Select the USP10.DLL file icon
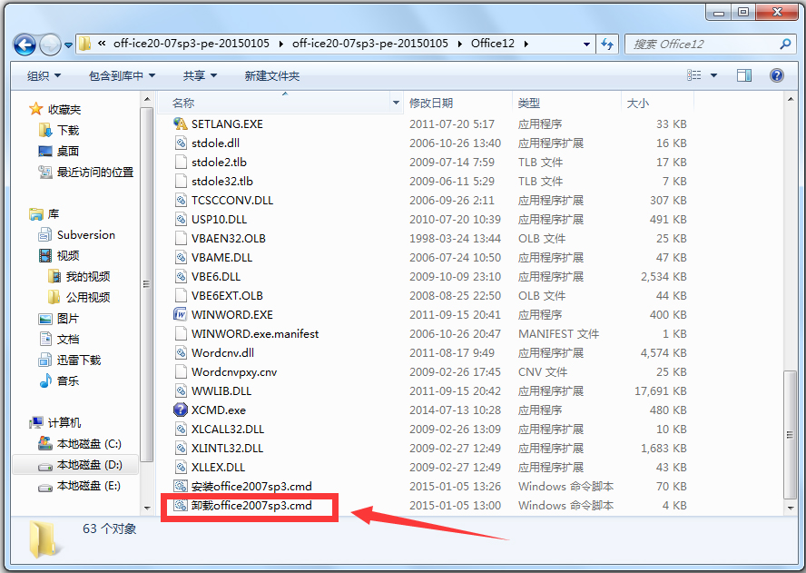 (x=181, y=219)
